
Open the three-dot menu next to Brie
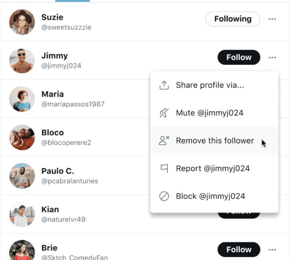click(x=272, y=249)
